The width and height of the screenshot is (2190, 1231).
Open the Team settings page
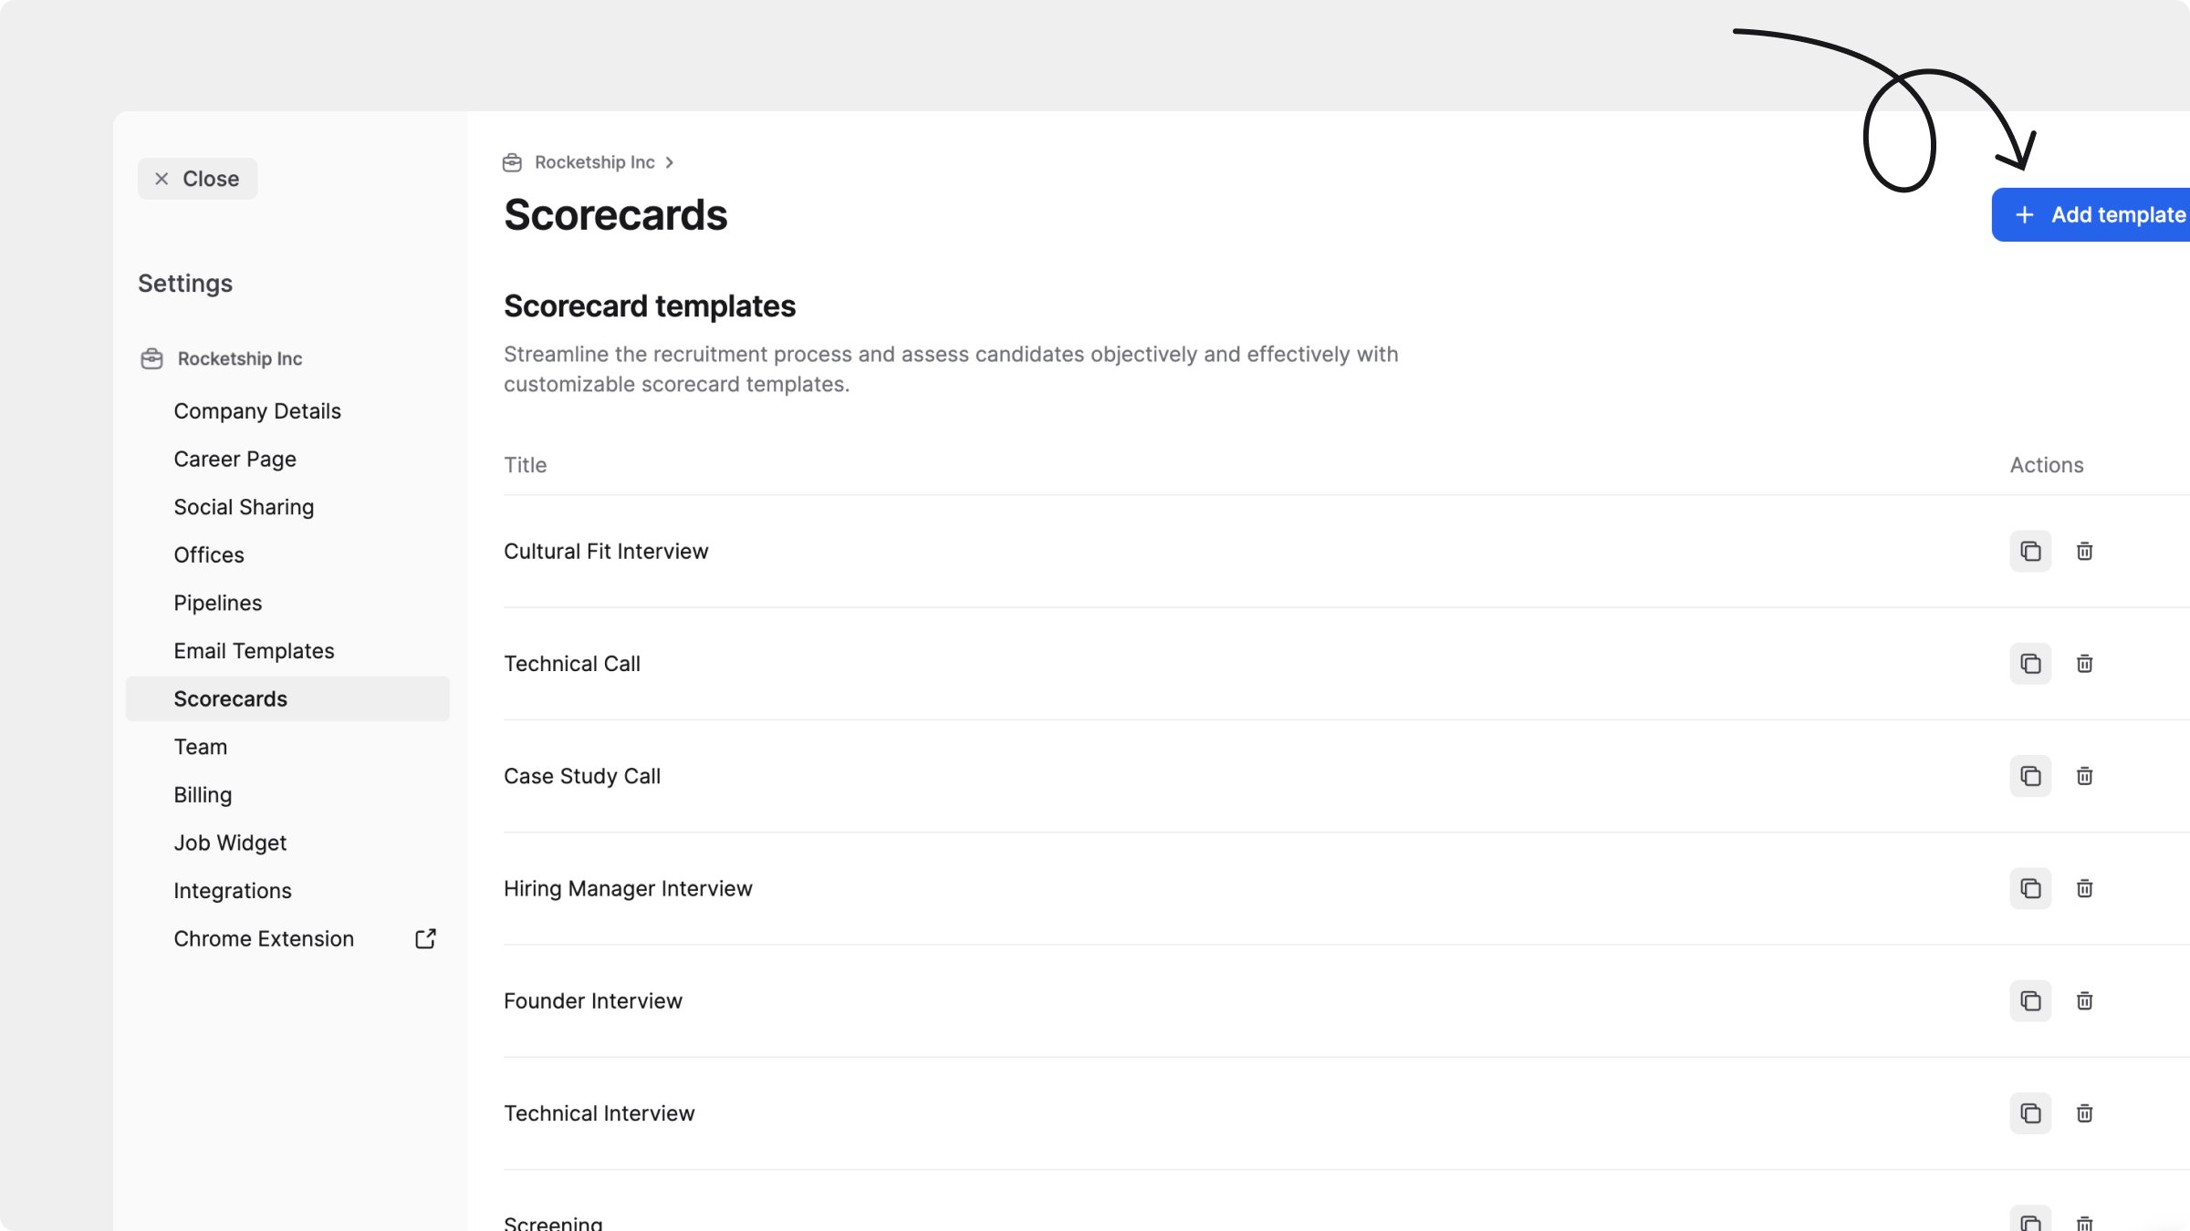coord(200,747)
